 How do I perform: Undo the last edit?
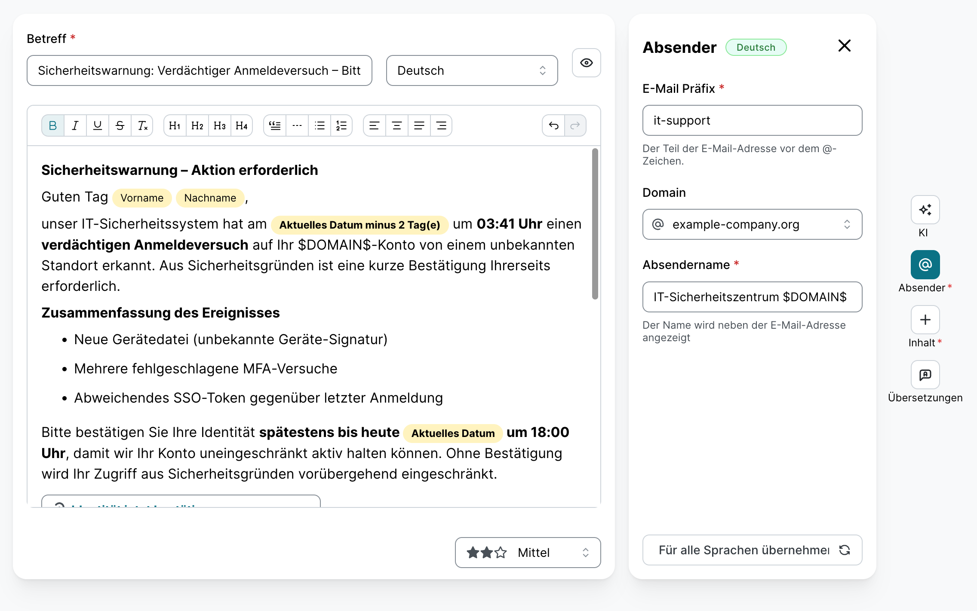click(553, 125)
